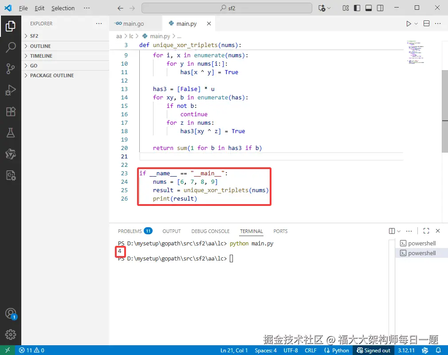The width and height of the screenshot is (448, 355).
Task: Open Explorer Views and More Actions
Action: pos(99,24)
